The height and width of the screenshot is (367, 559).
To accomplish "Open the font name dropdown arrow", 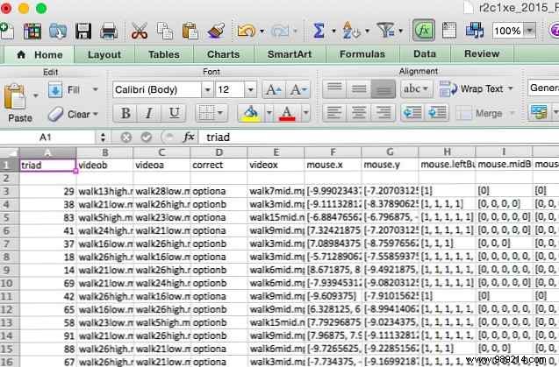I will tap(207, 89).
